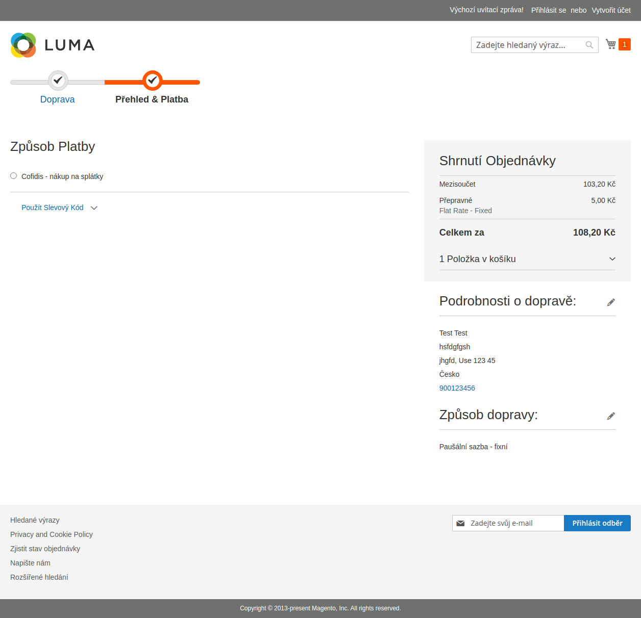
Task: Select Cofidis - nákup na splátky payment
Action: tap(14, 176)
